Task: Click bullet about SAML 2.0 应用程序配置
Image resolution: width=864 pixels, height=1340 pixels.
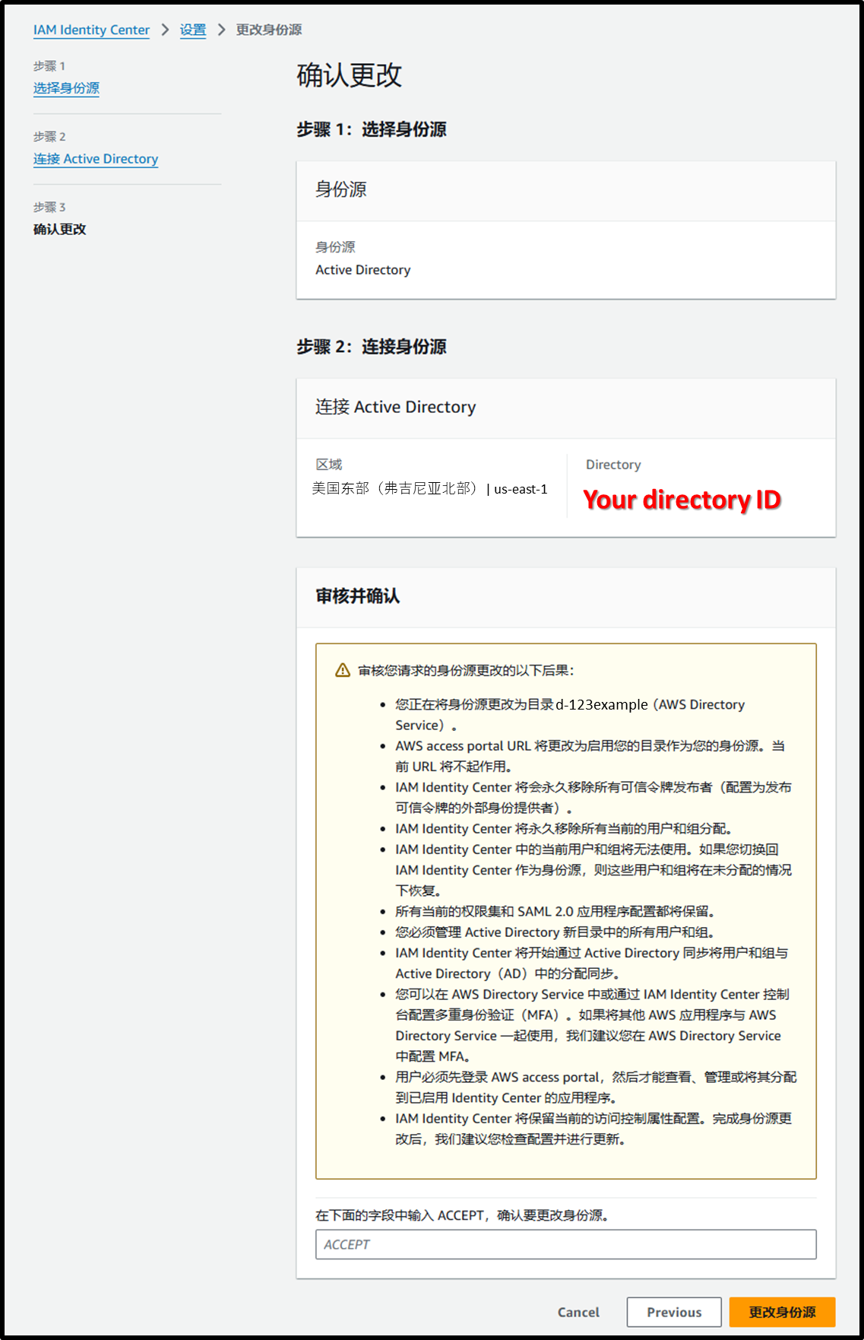Action: (x=555, y=911)
